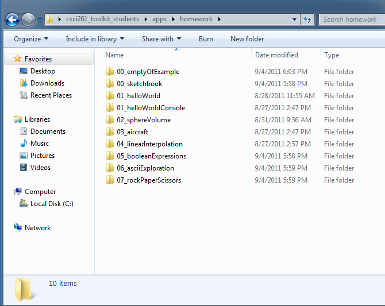Click the Recent Places icon
The height and width of the screenshot is (306, 385).
24,95
